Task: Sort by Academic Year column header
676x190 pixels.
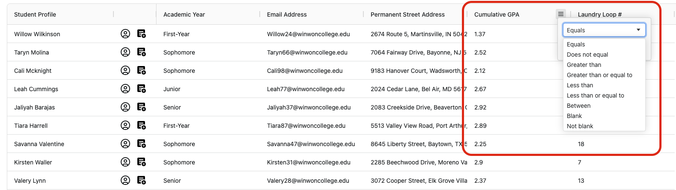Action: (184, 14)
